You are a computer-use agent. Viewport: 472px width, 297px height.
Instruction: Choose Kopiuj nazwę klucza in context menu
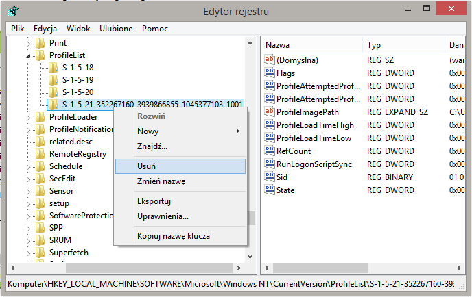[x=180, y=236]
